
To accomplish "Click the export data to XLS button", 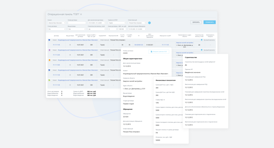I will [159, 52].
